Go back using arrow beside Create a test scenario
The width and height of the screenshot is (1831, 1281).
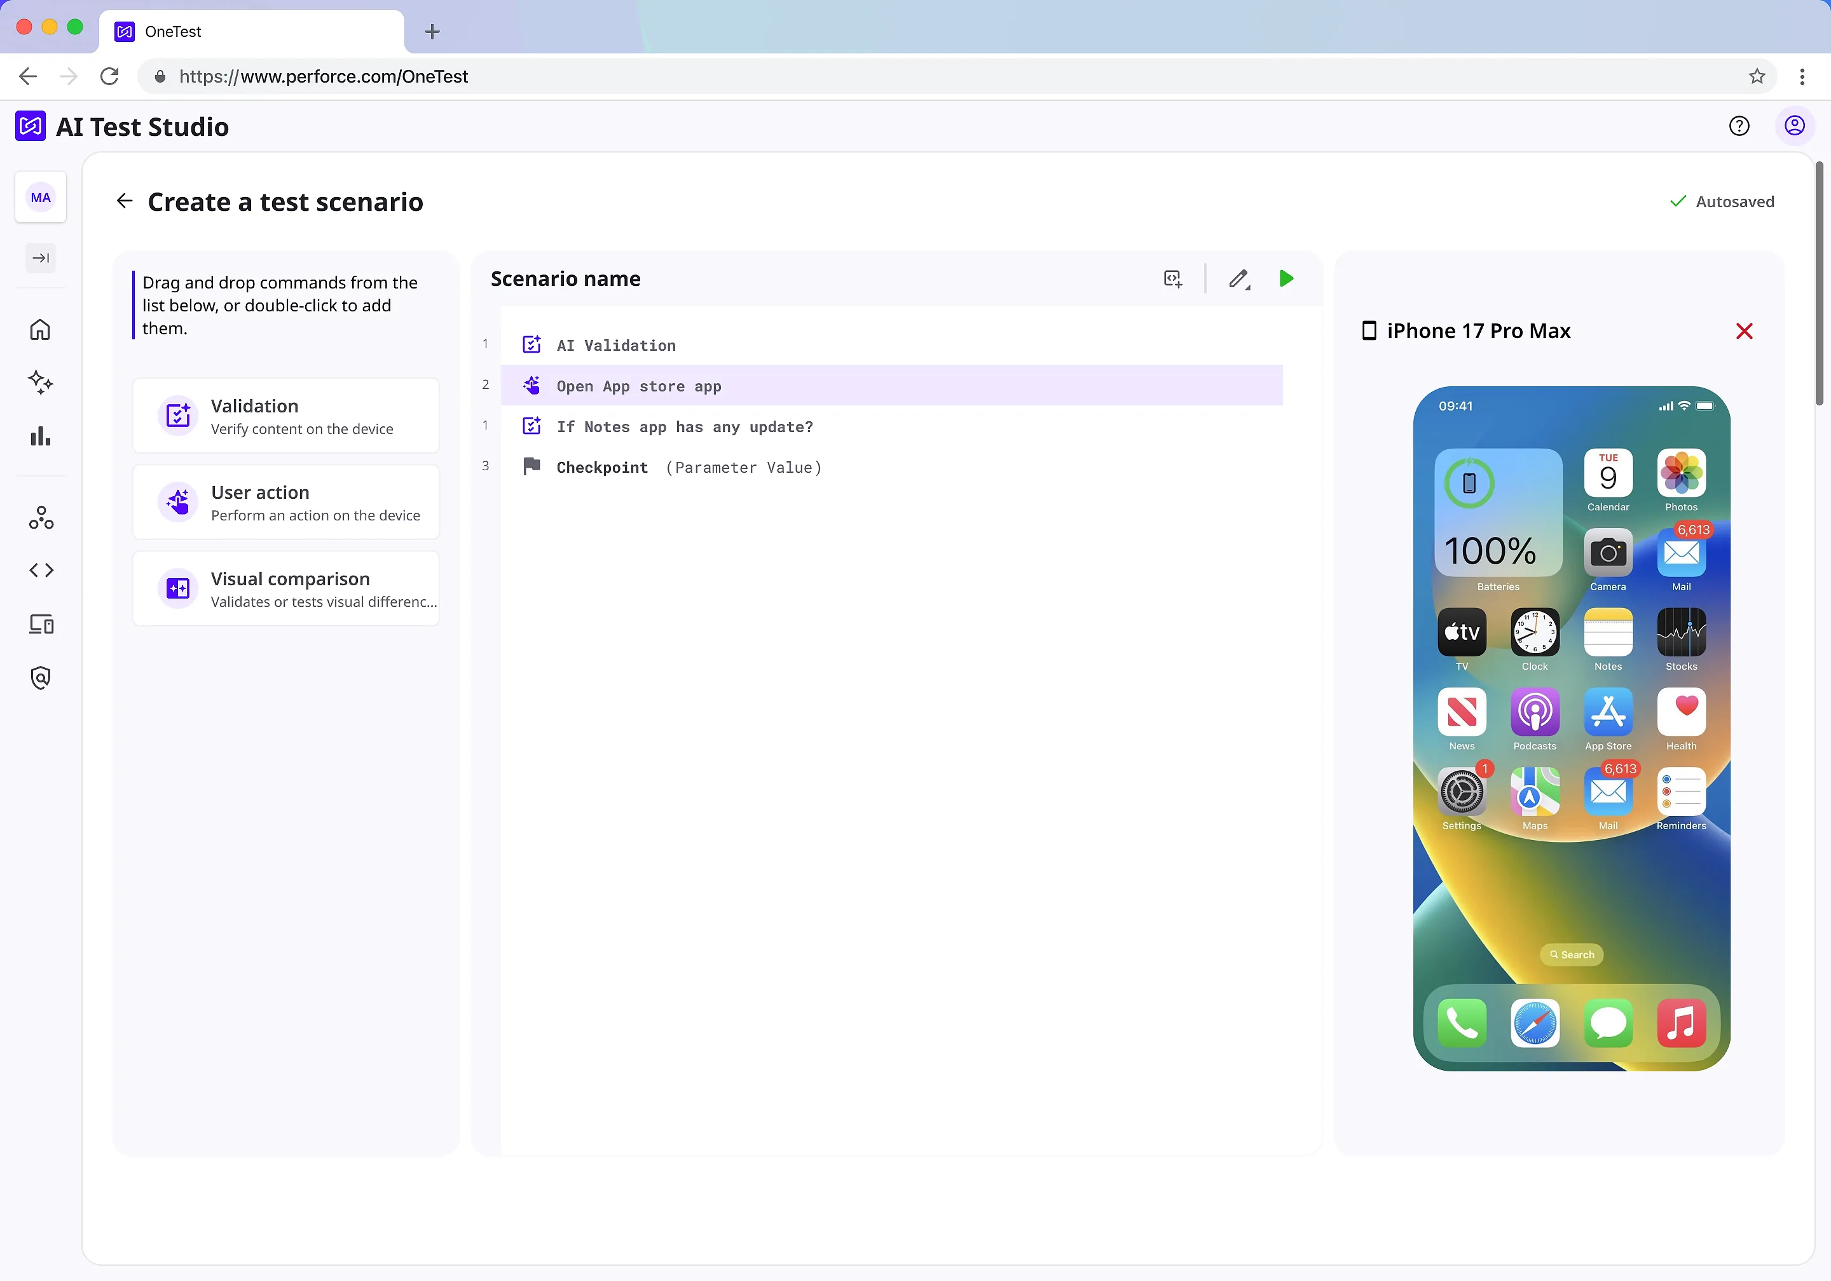coord(125,201)
